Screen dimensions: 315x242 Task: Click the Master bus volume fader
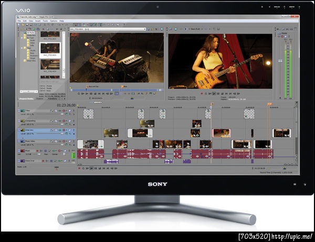(280, 61)
